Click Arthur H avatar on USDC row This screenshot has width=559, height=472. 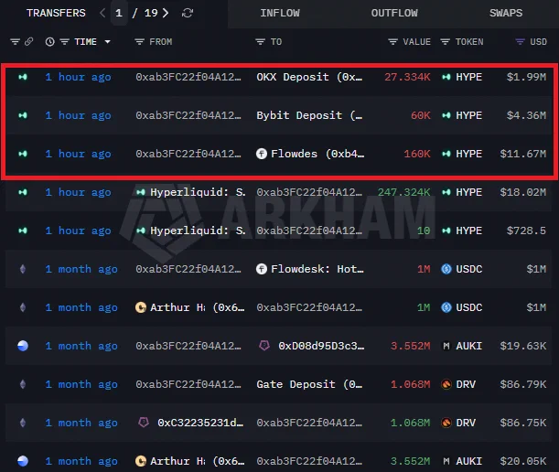(x=141, y=307)
